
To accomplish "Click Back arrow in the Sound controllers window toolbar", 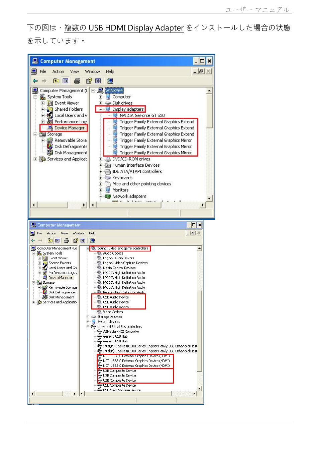I will pyautogui.click(x=33, y=240).
